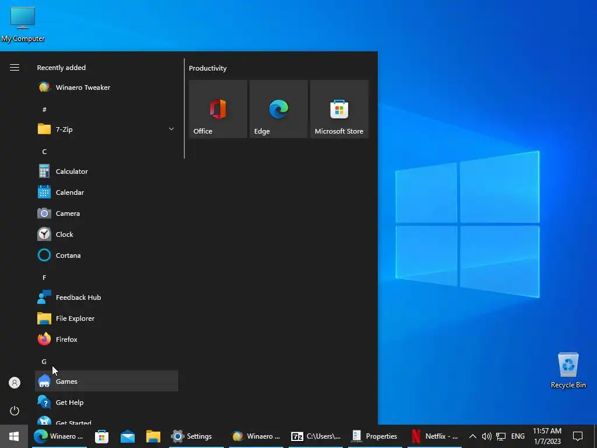The width and height of the screenshot is (597, 448).
Task: Click the F letter group header
Action: 44,278
